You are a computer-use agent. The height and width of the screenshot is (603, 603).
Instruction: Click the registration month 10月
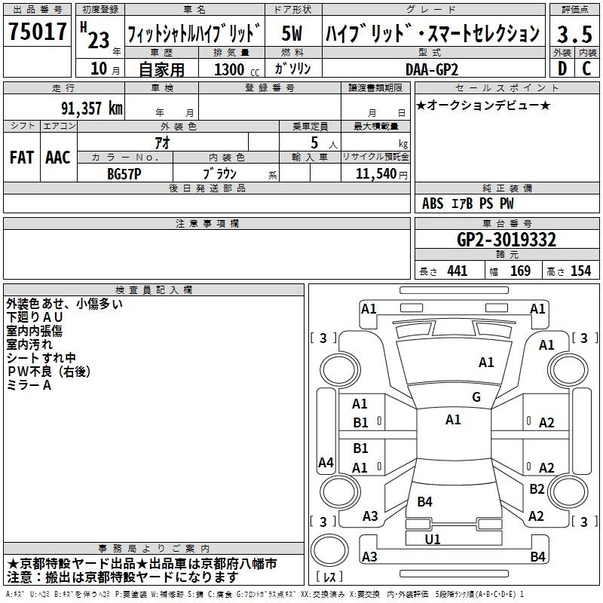(x=105, y=69)
